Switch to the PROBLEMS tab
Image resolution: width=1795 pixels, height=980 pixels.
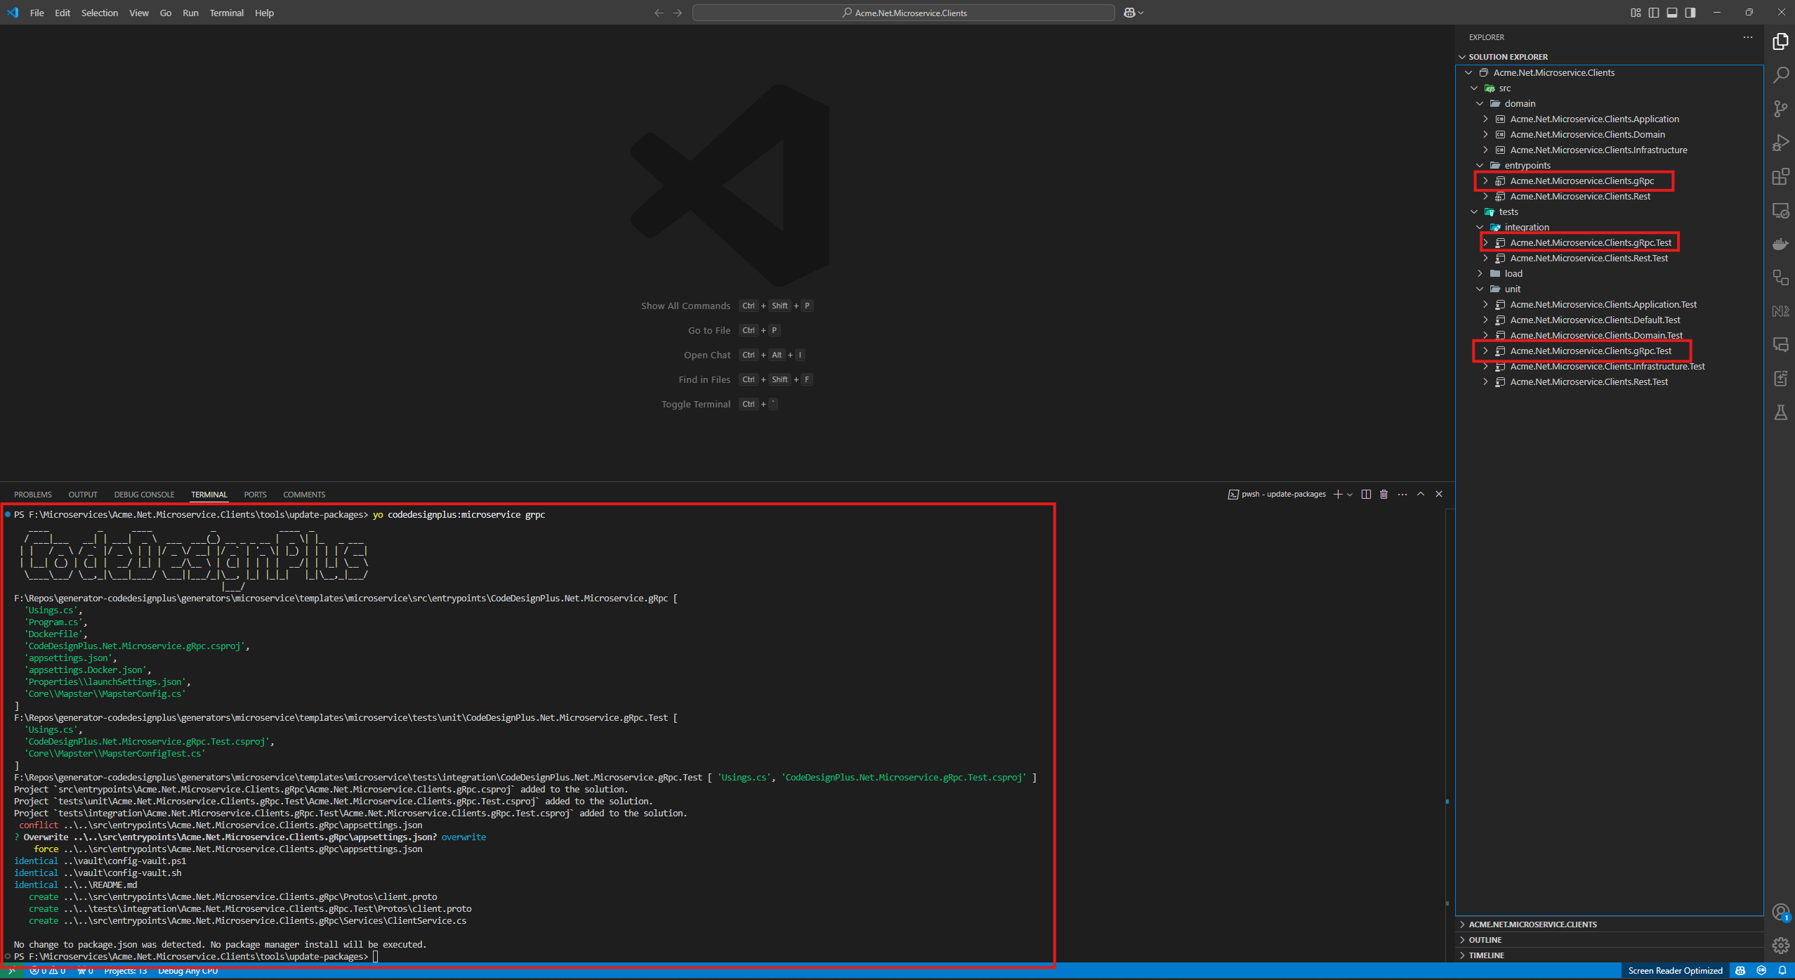point(33,495)
